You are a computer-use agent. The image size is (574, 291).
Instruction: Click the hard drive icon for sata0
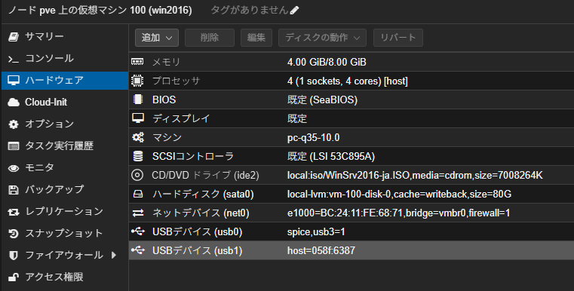pyautogui.click(x=138, y=194)
